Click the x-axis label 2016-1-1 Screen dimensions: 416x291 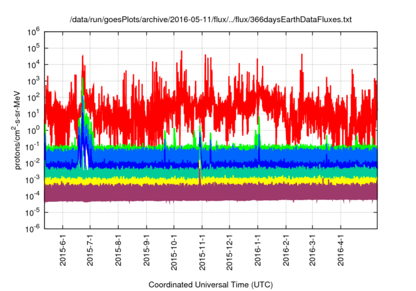258,249
